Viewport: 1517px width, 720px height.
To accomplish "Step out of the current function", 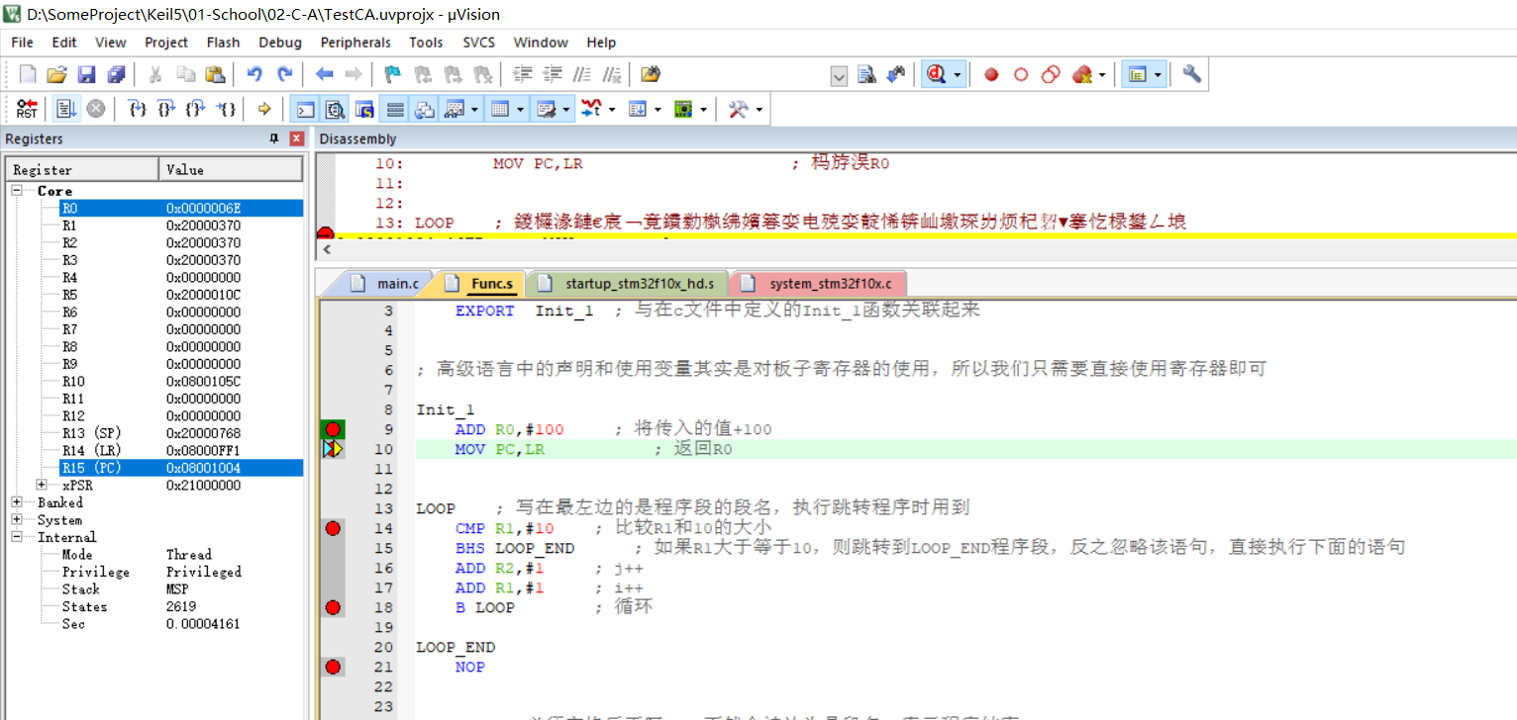I will click(x=197, y=109).
